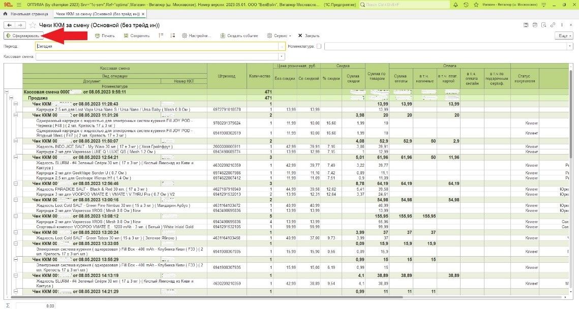Collapse the Кассовая смена tree group
Screen dimensions: 579x309
(x=7, y=92)
